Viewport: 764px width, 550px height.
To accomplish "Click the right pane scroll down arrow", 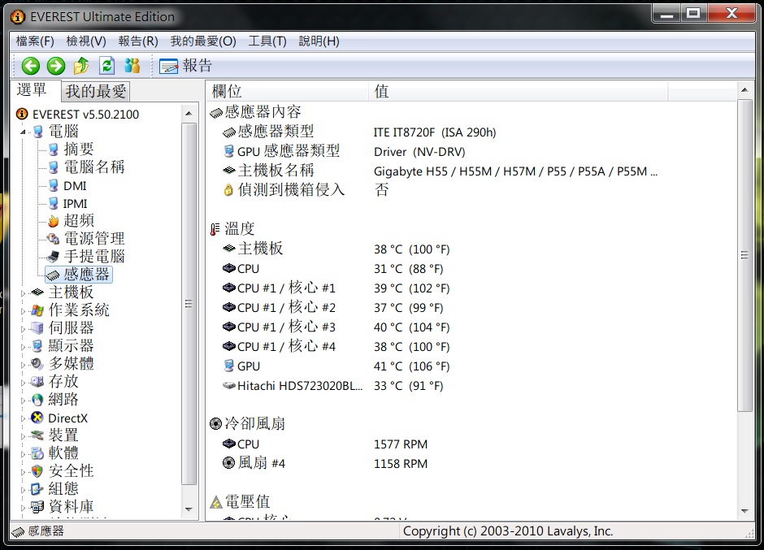I will click(744, 511).
